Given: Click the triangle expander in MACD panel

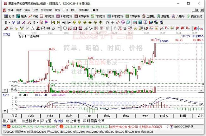Looking at the screenshot, I should [5, 111].
